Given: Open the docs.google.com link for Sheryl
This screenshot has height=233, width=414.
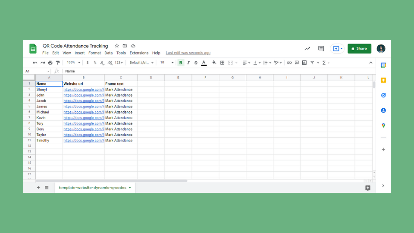Looking at the screenshot, I should coord(84,90).
